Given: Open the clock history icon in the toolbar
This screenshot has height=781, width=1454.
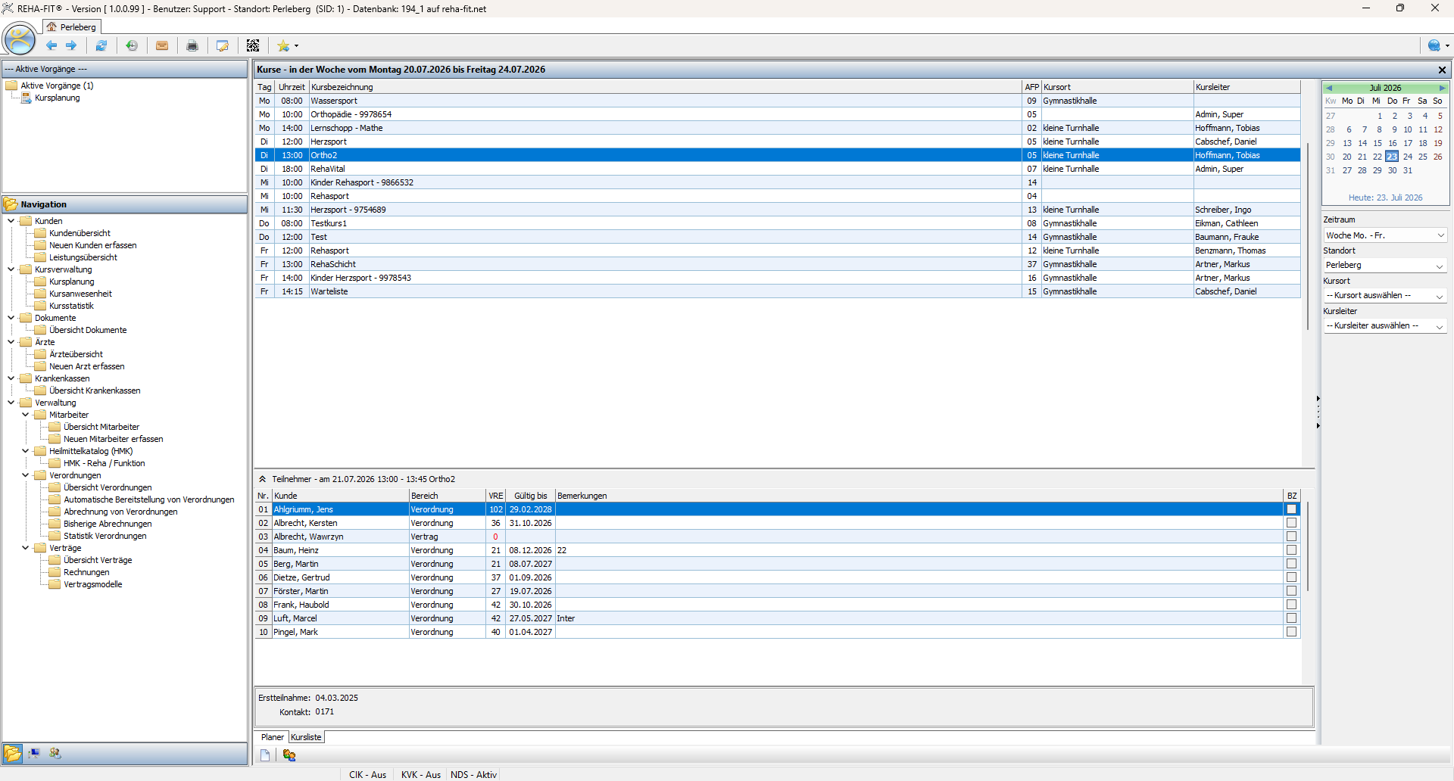Looking at the screenshot, I should click(x=132, y=46).
